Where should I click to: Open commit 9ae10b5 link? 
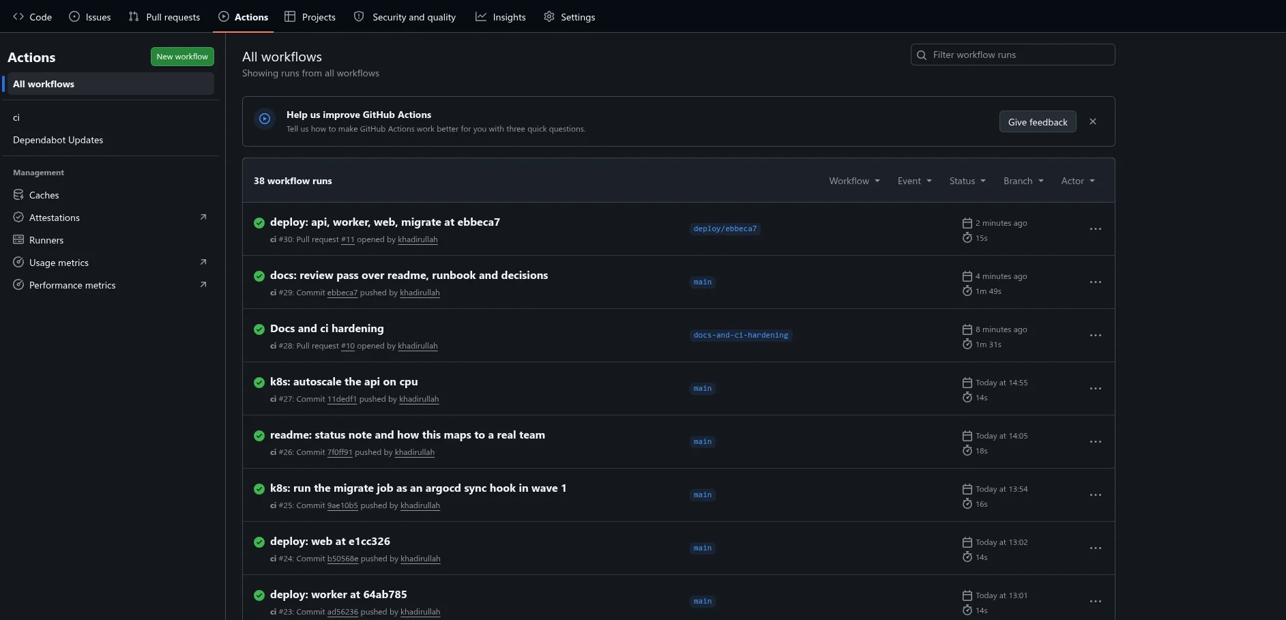click(x=342, y=505)
